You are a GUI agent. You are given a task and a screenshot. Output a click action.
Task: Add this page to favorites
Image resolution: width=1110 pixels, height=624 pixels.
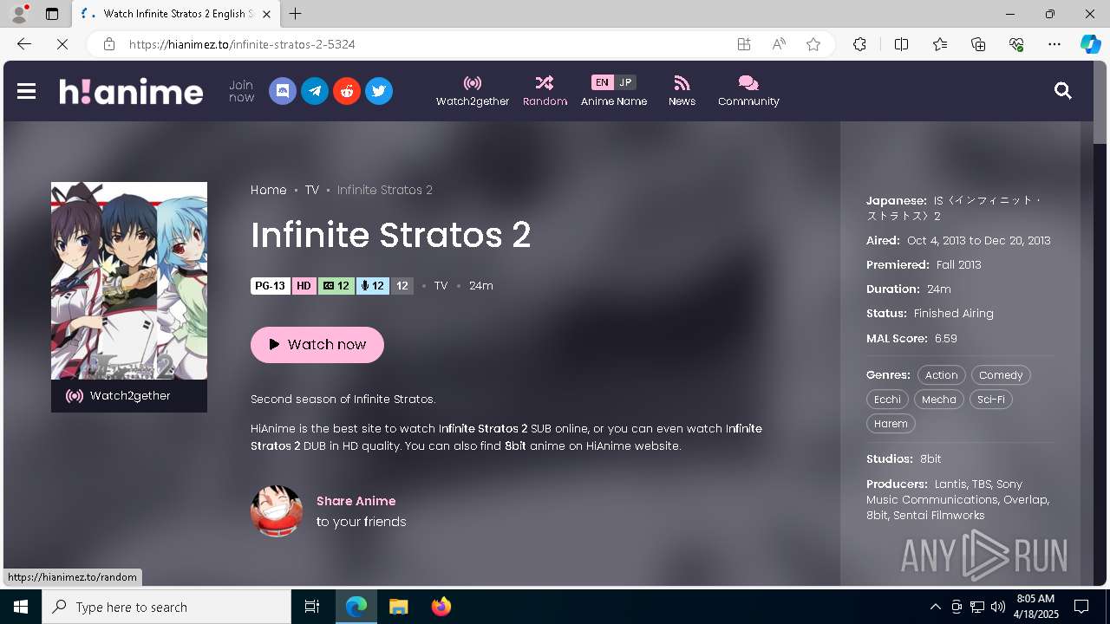(813, 44)
